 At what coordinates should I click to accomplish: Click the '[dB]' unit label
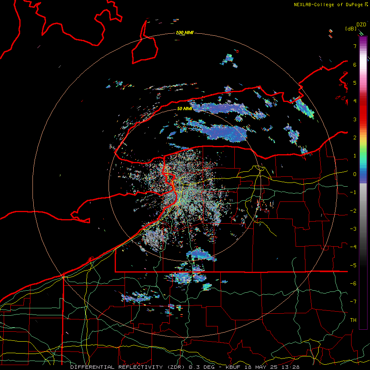pos(351,29)
